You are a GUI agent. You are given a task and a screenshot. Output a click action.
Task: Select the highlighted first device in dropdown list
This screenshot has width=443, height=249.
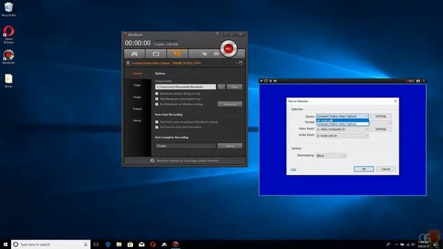[343, 120]
